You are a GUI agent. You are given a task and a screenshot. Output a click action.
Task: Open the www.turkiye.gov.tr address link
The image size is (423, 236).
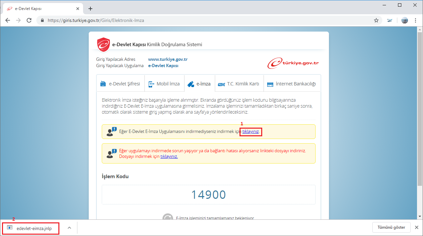click(x=168, y=59)
